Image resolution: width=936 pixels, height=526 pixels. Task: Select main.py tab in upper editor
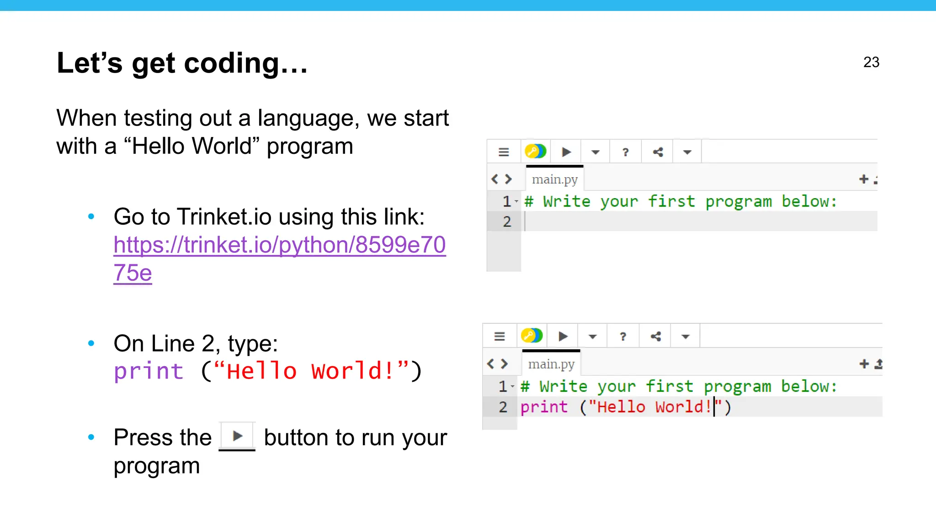554,179
